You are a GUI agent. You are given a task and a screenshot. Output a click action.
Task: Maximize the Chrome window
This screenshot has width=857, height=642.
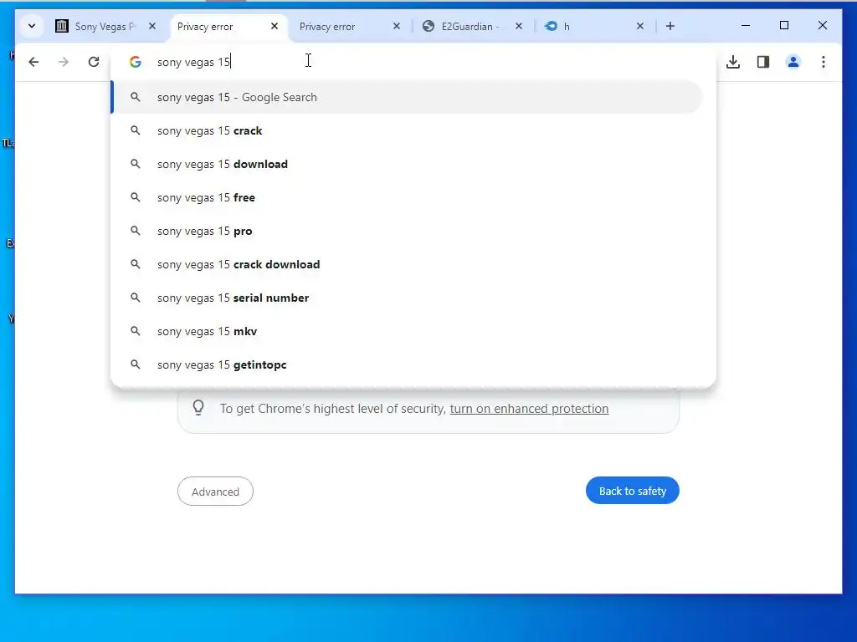783,26
